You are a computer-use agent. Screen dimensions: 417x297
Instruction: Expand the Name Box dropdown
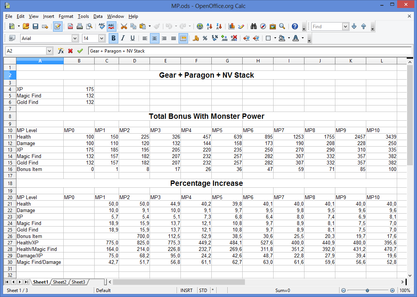[x=49, y=51]
